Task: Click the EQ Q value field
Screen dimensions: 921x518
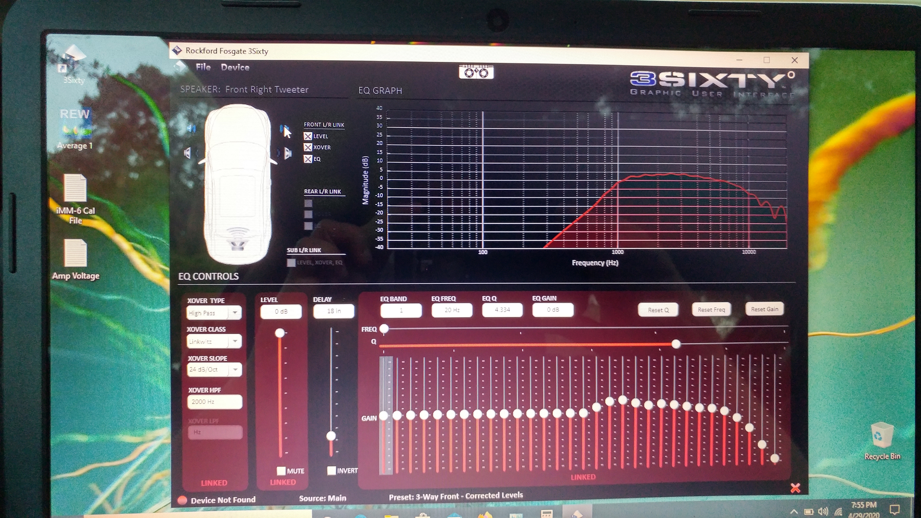Action: click(502, 310)
